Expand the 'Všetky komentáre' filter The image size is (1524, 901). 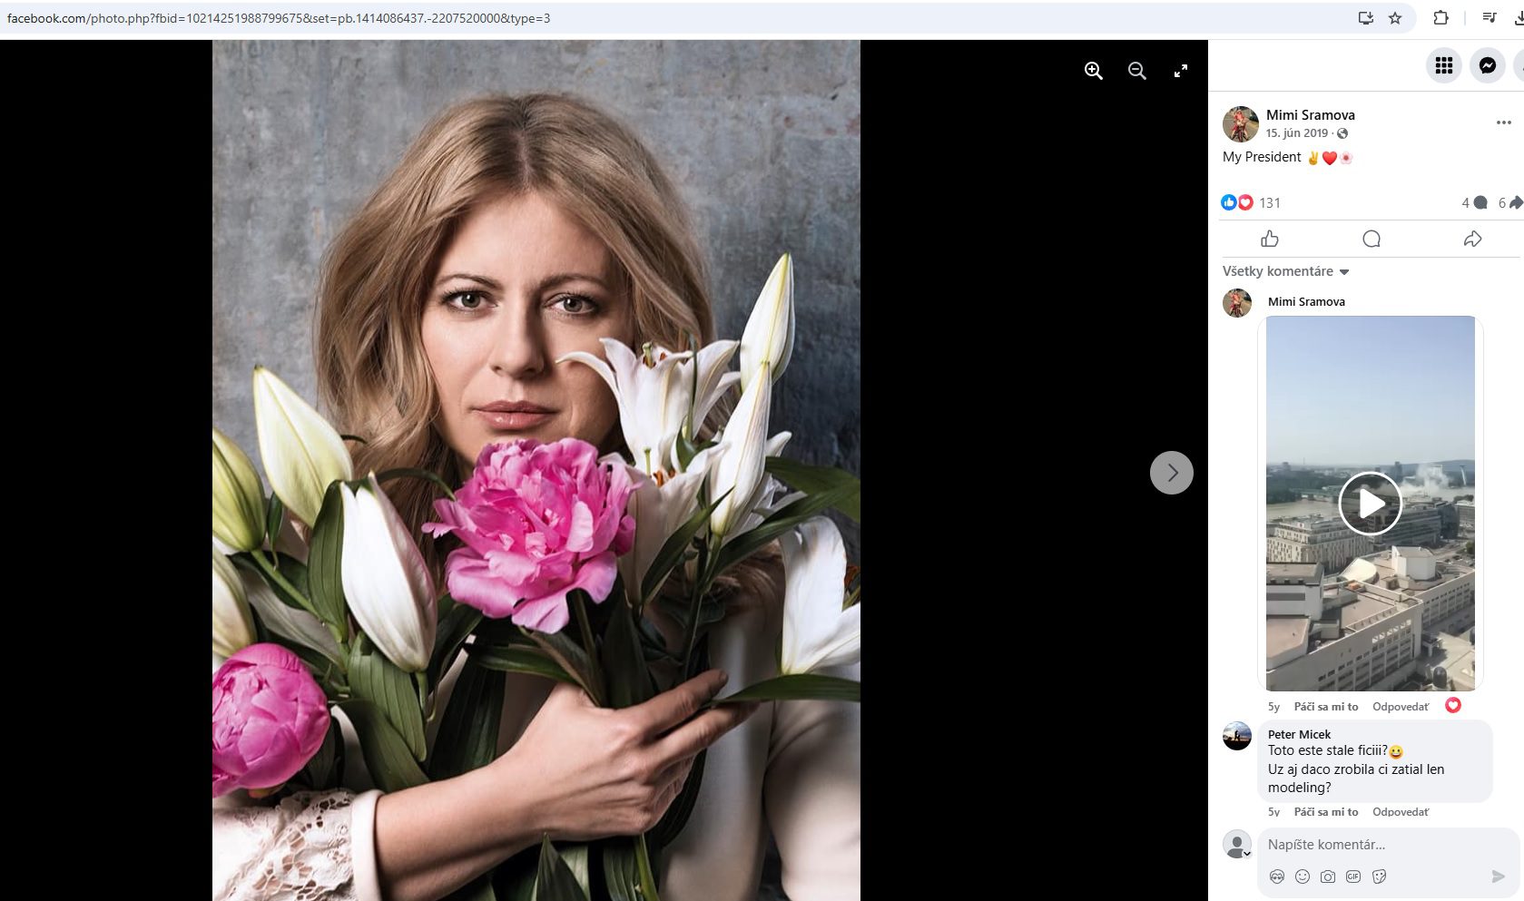point(1285,271)
